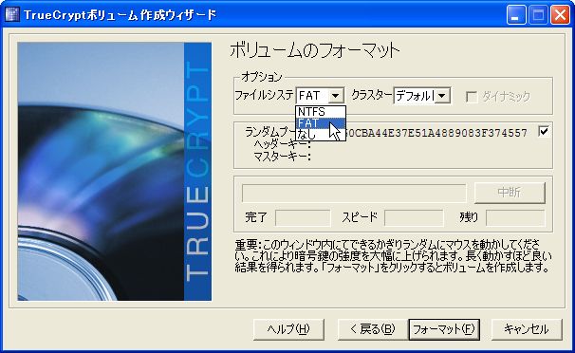The width and height of the screenshot is (575, 353).
Task: Click the 重要 instruction paragraph text
Action: pos(393,255)
